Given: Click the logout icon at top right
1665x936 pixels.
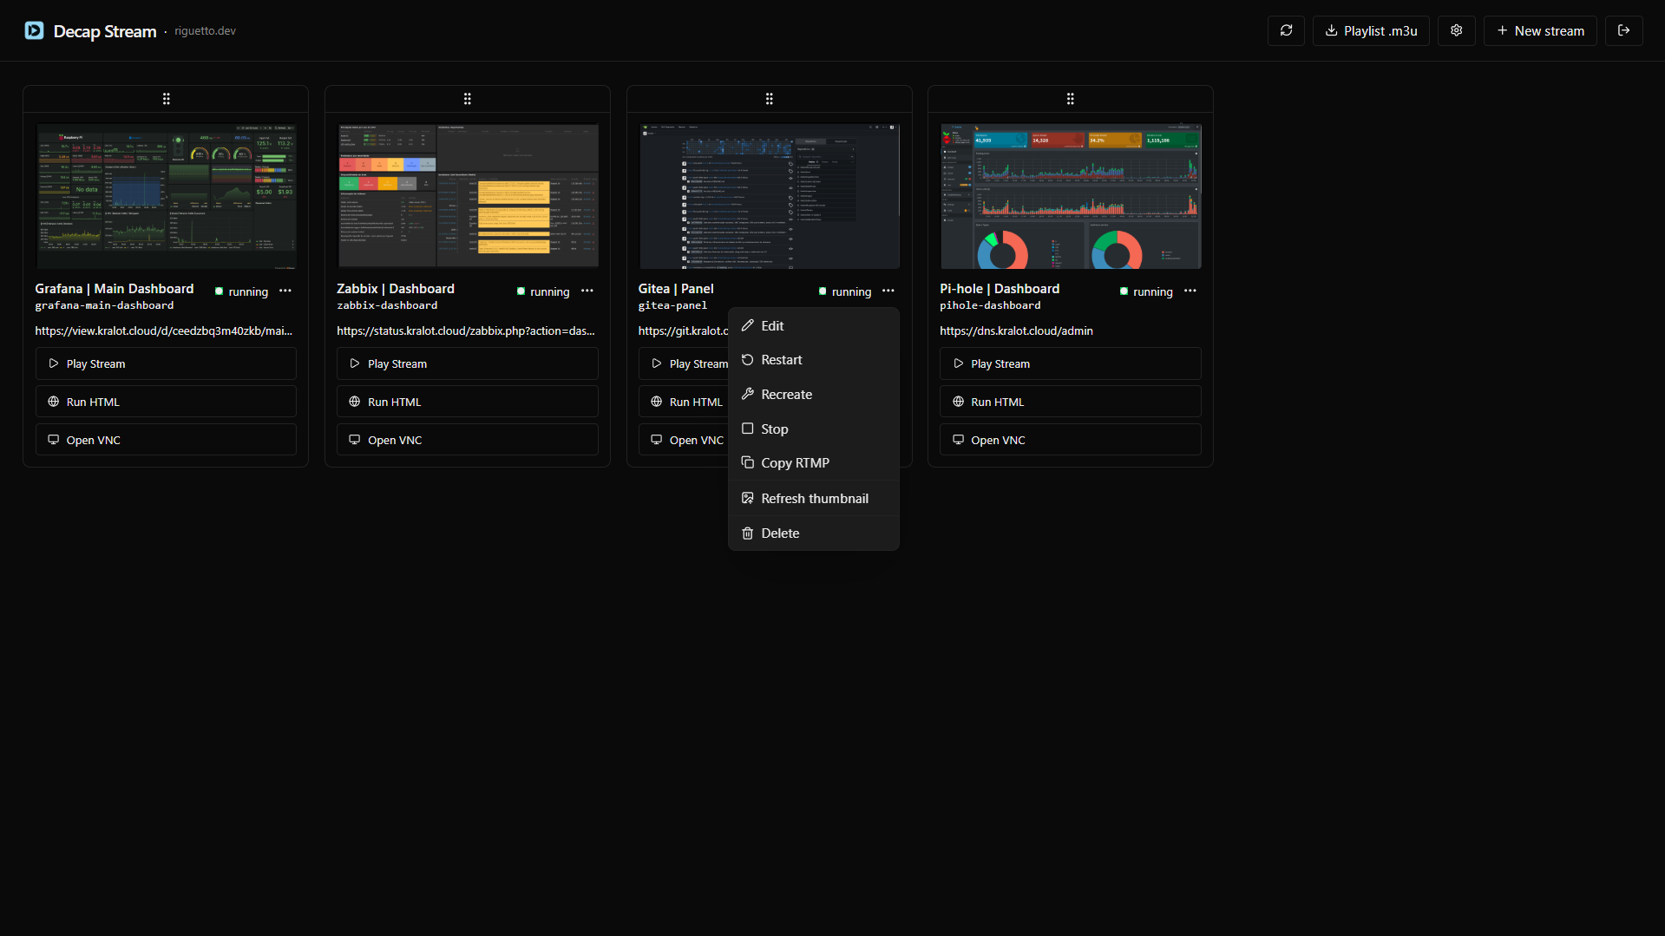Looking at the screenshot, I should [x=1623, y=30].
